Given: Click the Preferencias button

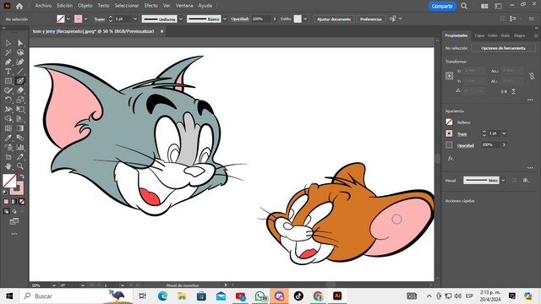Looking at the screenshot, I should tap(371, 19).
